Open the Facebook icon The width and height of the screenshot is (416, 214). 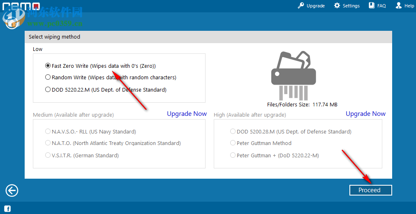[7, 209]
